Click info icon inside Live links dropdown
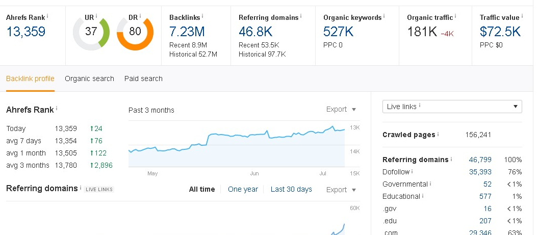The image size is (538, 235). coord(420,106)
